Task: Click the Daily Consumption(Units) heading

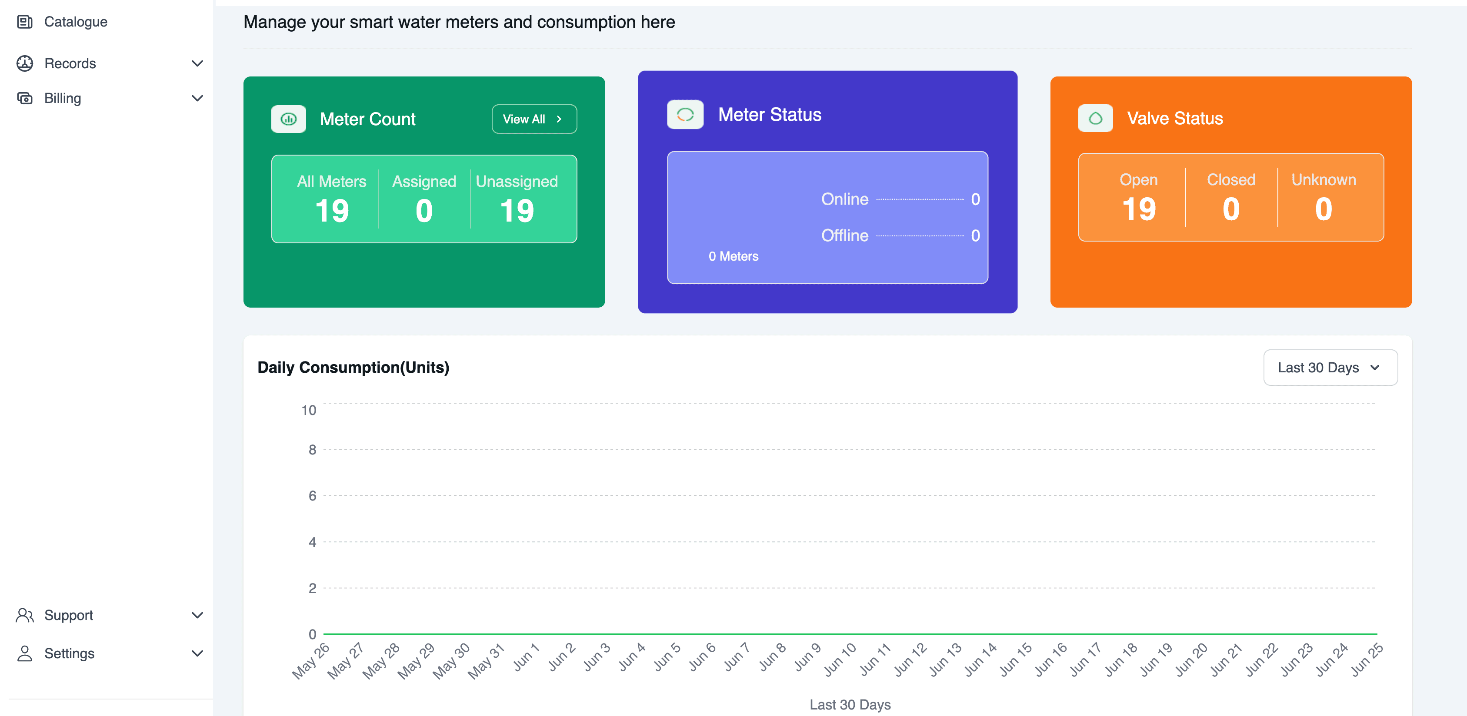Action: (x=353, y=367)
